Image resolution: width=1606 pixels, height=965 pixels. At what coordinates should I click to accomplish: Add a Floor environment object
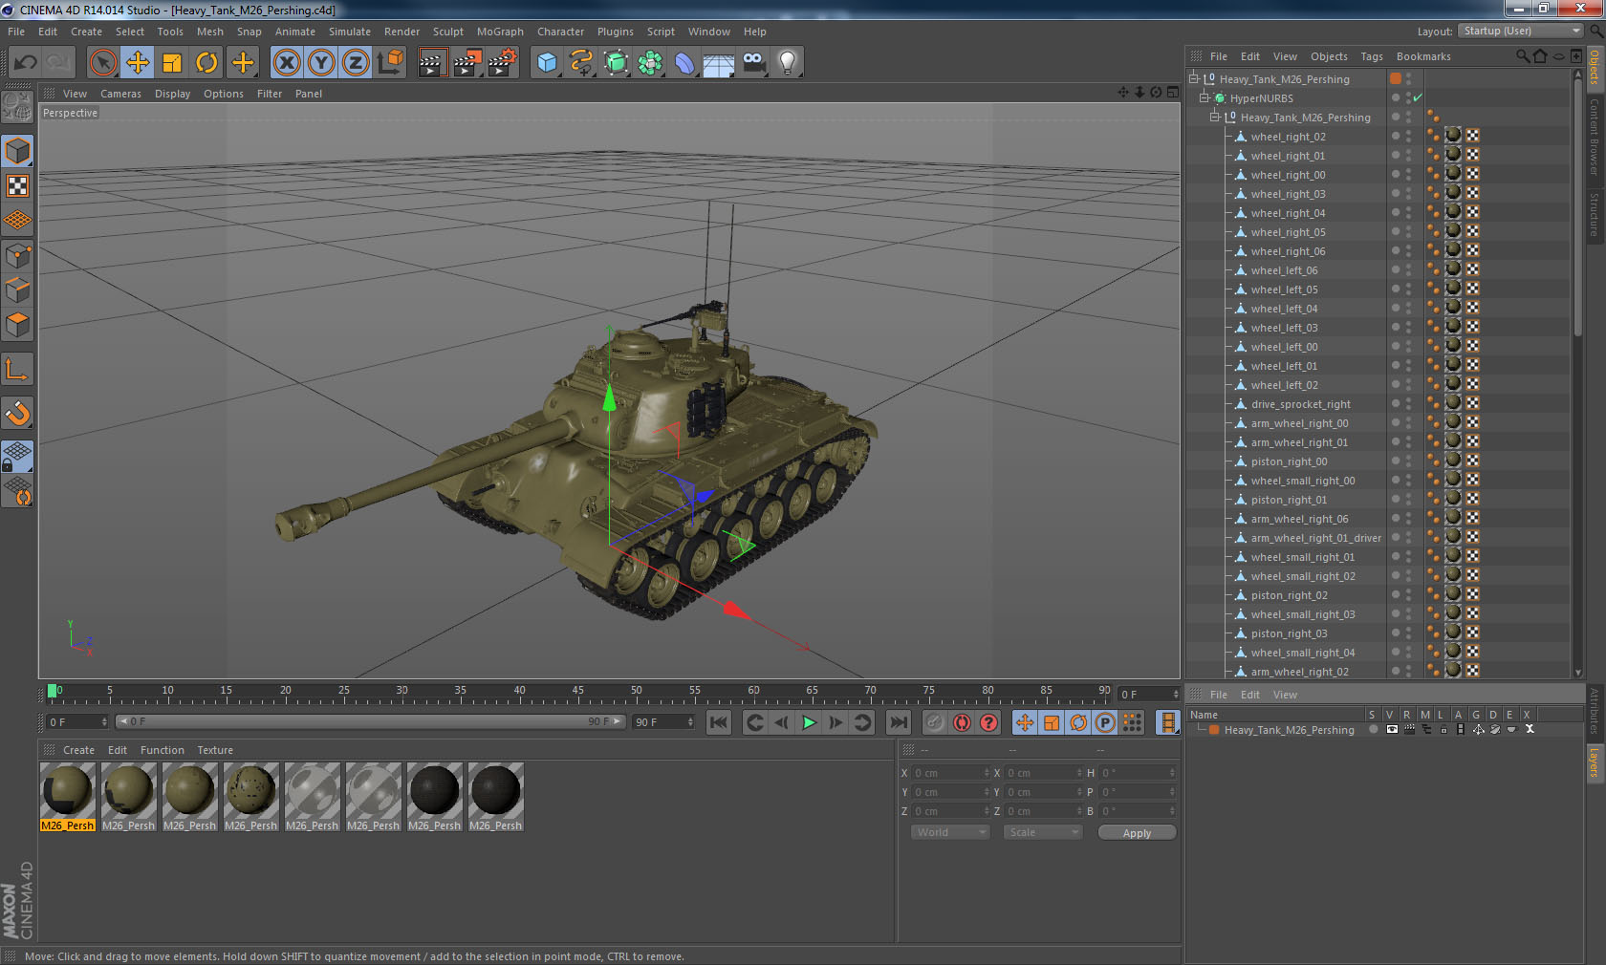719,63
